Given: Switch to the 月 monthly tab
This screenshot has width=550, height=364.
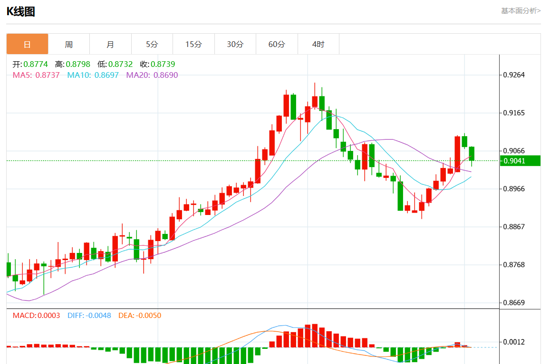Looking at the screenshot, I should (110, 44).
